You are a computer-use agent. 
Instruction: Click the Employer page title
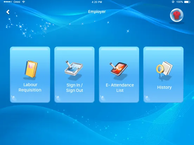97,12
